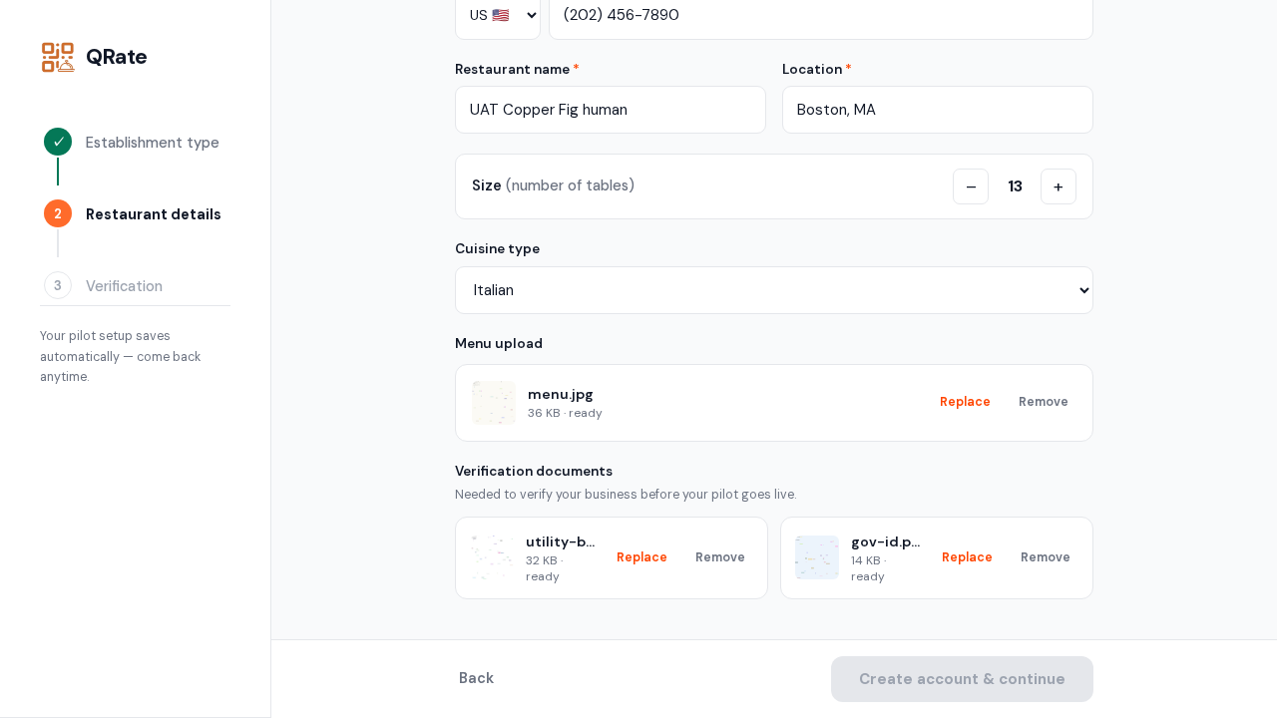
Task: Select the Restaurant details step
Action: coord(154,214)
